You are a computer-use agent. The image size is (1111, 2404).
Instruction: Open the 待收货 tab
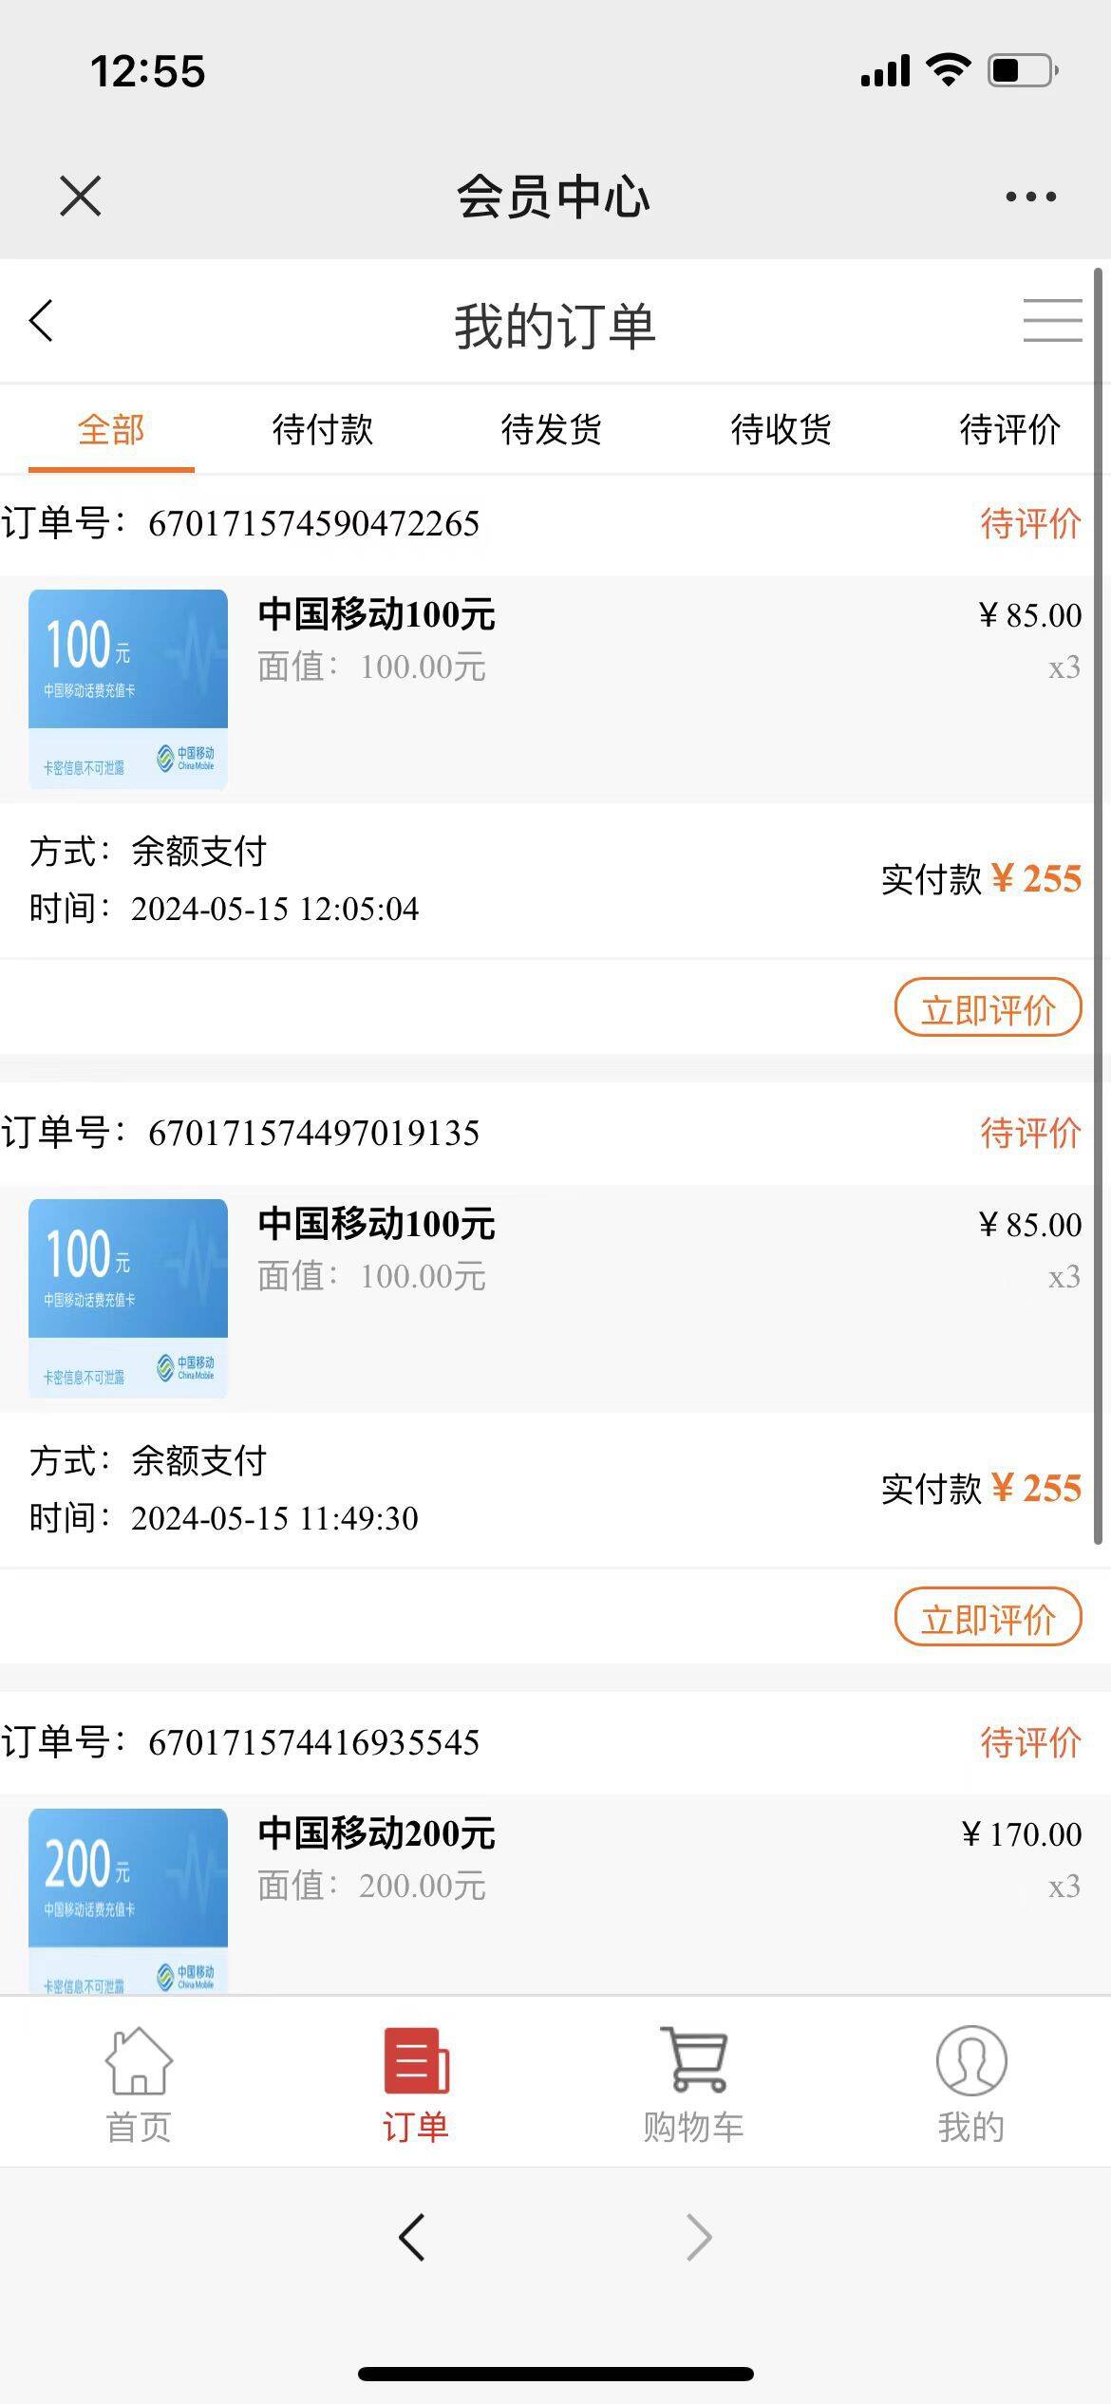point(781,429)
